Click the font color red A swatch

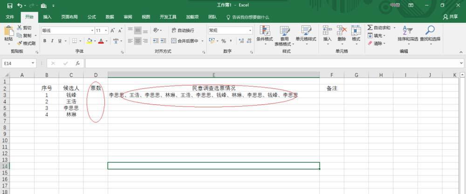click(x=101, y=41)
